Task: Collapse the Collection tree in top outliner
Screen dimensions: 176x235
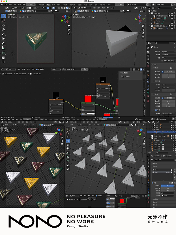Action: tap(150, 13)
